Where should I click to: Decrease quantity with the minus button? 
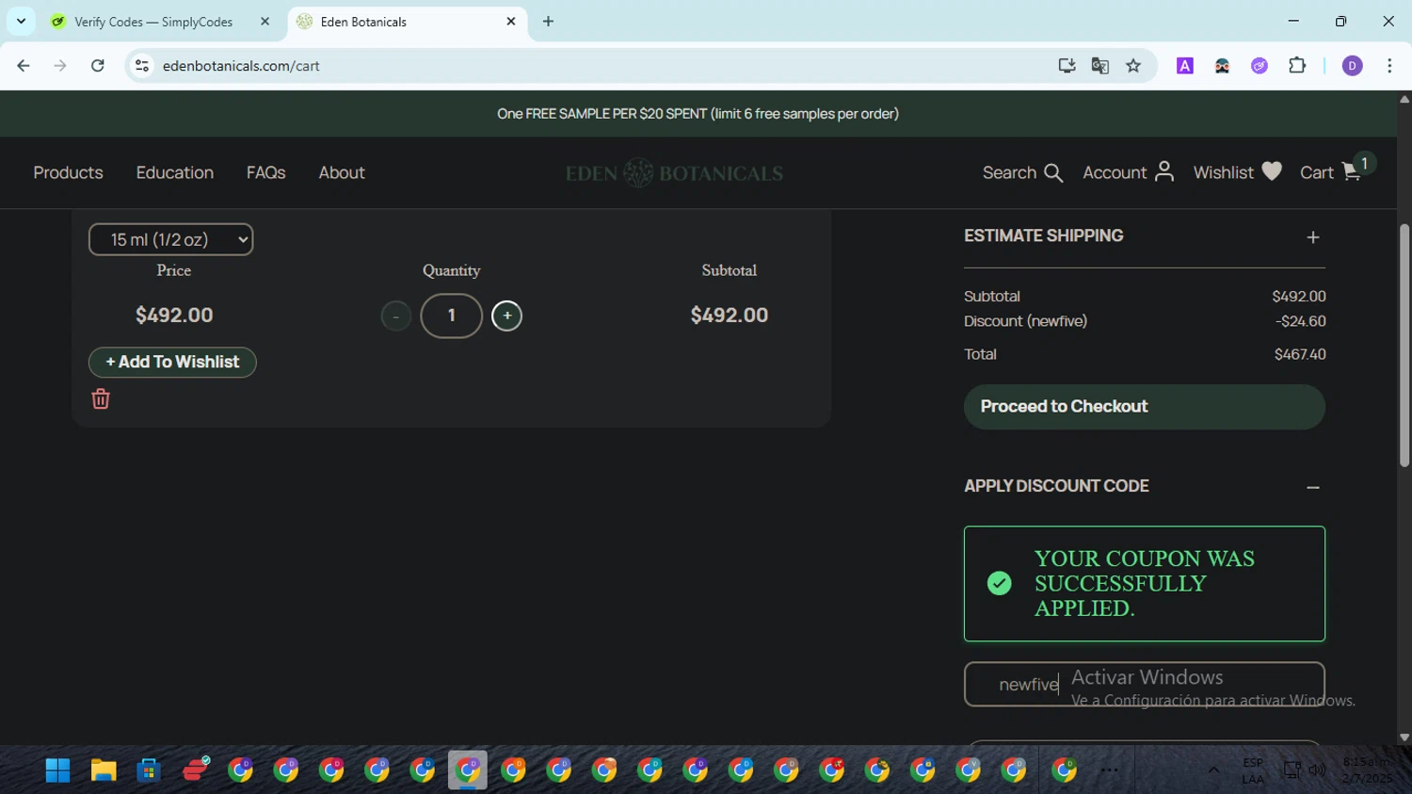click(x=396, y=316)
